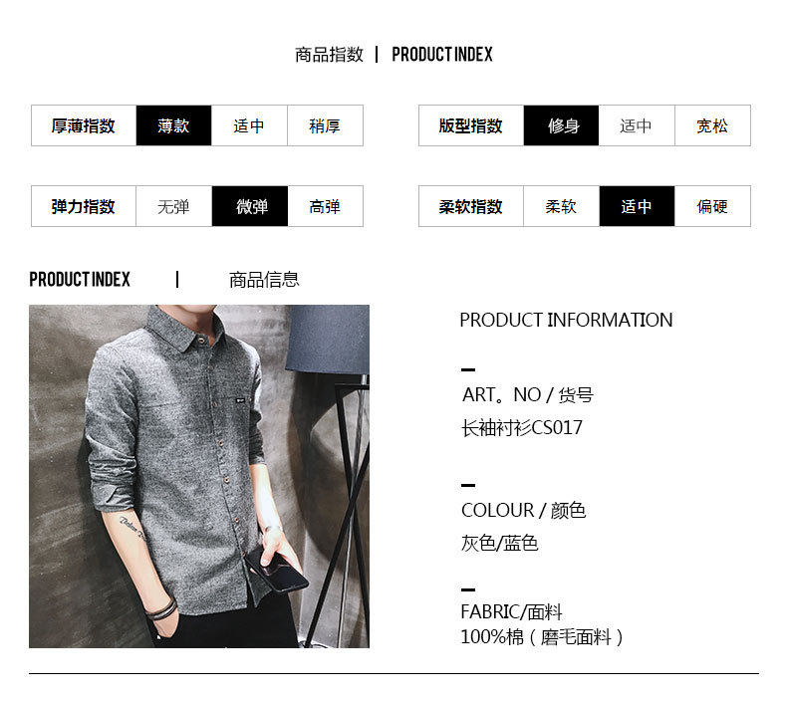Select the 适中 thickness option
The width and height of the screenshot is (787, 703).
tap(249, 125)
